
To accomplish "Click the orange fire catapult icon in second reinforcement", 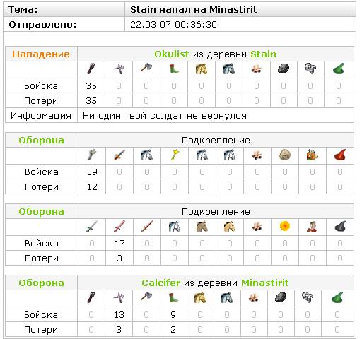I will [284, 226].
